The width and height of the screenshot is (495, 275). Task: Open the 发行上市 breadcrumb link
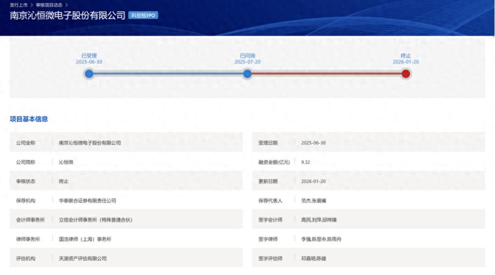(19, 5)
